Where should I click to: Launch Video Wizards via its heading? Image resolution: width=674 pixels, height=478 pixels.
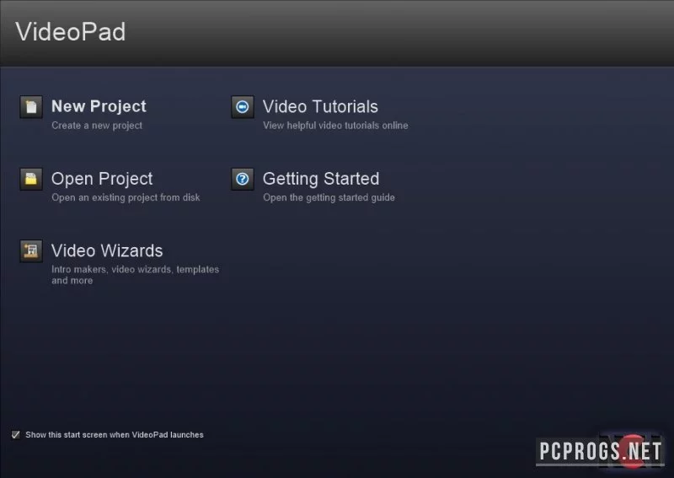click(107, 251)
